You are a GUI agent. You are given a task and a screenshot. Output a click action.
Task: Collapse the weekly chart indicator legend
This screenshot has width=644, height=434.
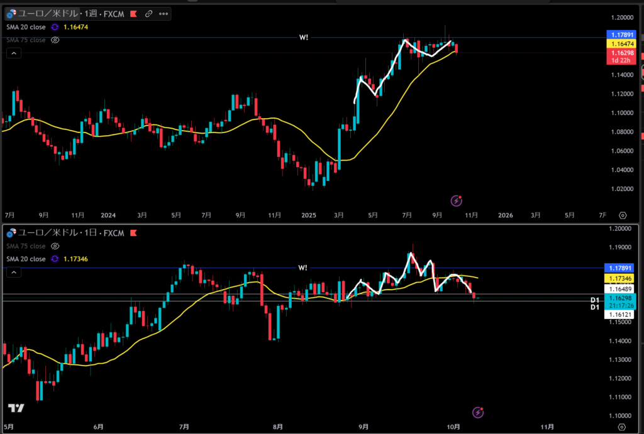[13, 53]
